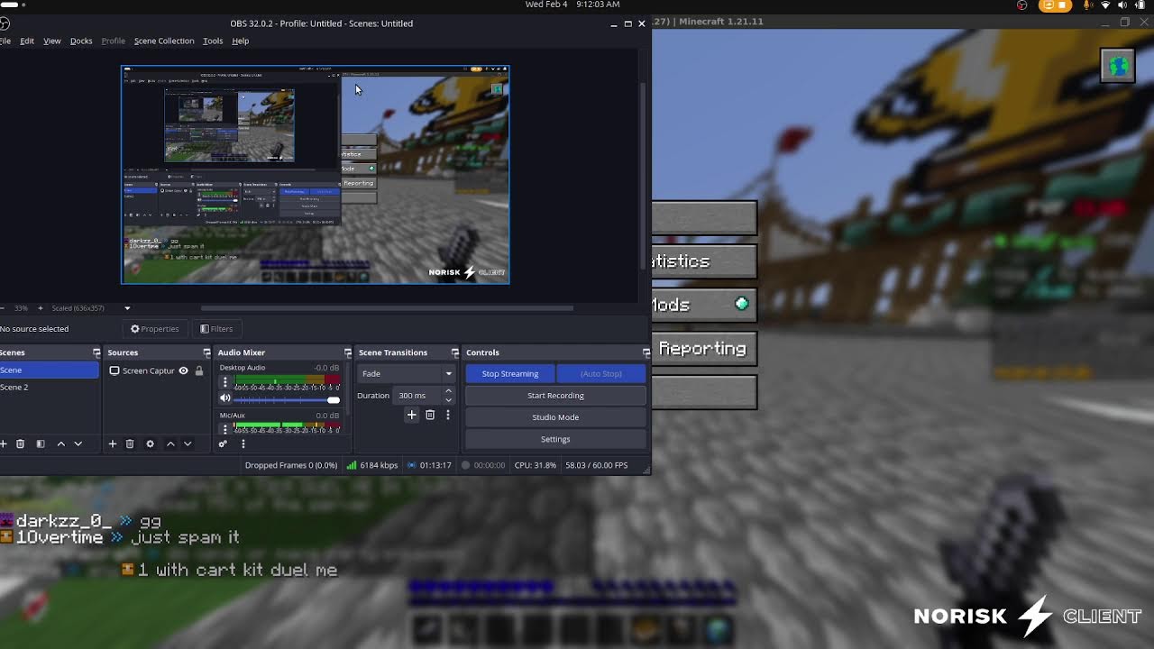Toggle visibility eye of Screen Capture source
This screenshot has height=649, width=1154.
tap(183, 370)
